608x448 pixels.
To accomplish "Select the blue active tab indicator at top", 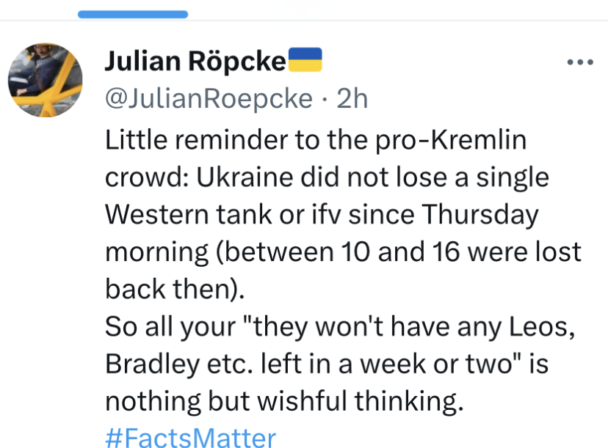I will click(x=133, y=14).
